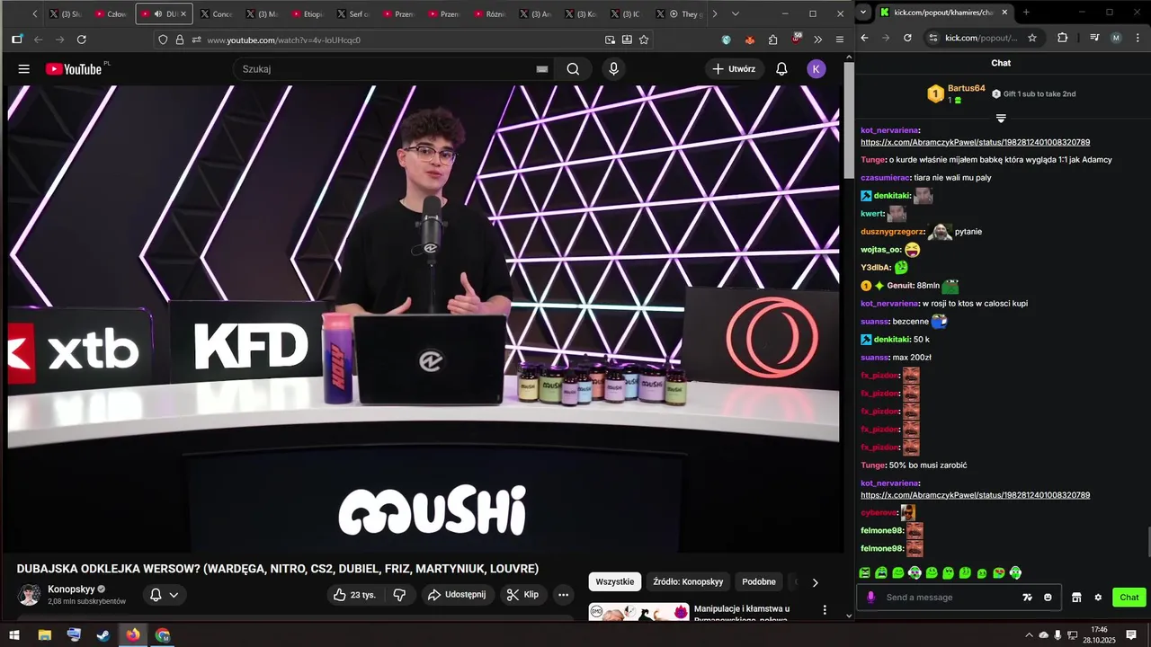
Task: Select the Źródło: Konopskyy filter chip
Action: click(688, 582)
